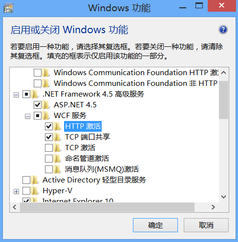238x242 pixels.
Task: Check the 命名管道激活 checkbox
Action: pyautogui.click(x=49, y=159)
